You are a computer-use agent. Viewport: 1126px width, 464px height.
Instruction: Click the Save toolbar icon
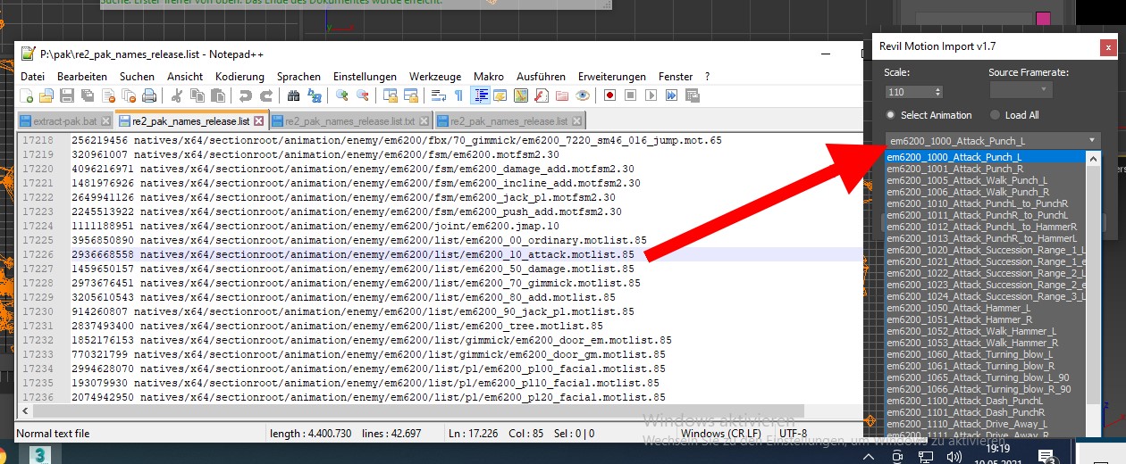pos(67,95)
